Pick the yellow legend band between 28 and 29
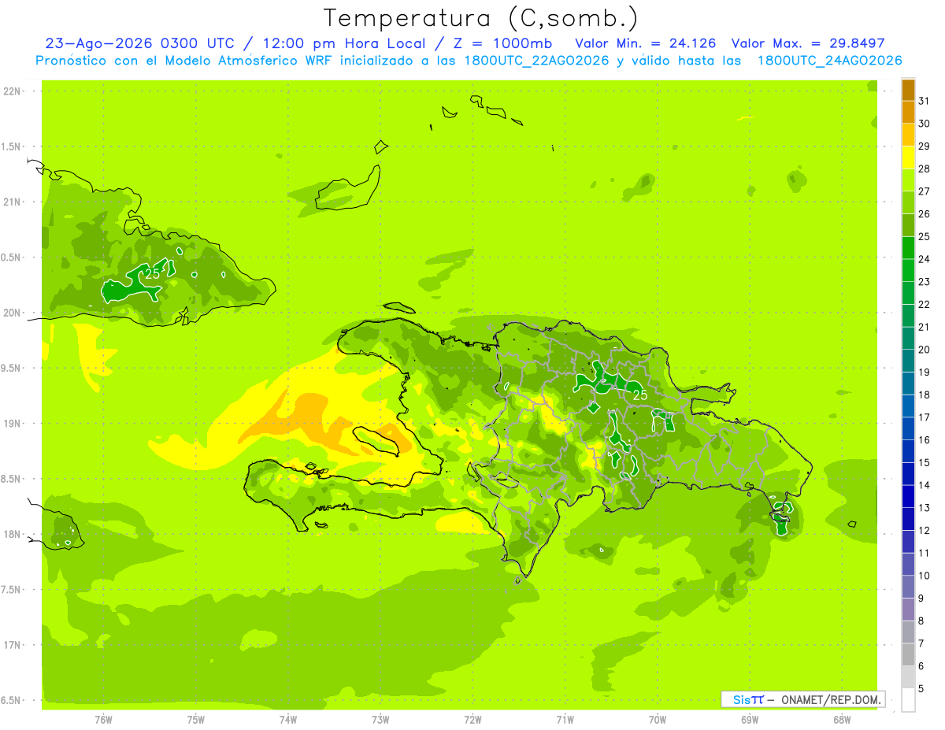 (908, 157)
